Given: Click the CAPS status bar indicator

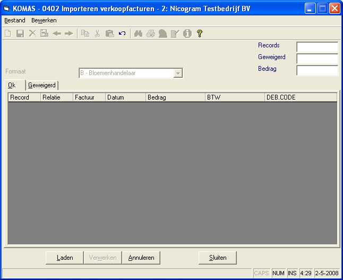Looking at the screenshot, I should [262, 273].
